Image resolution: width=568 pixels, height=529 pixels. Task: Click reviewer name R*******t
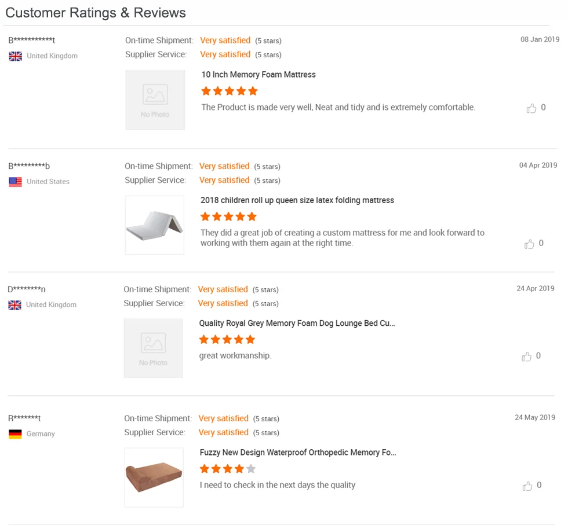24,418
